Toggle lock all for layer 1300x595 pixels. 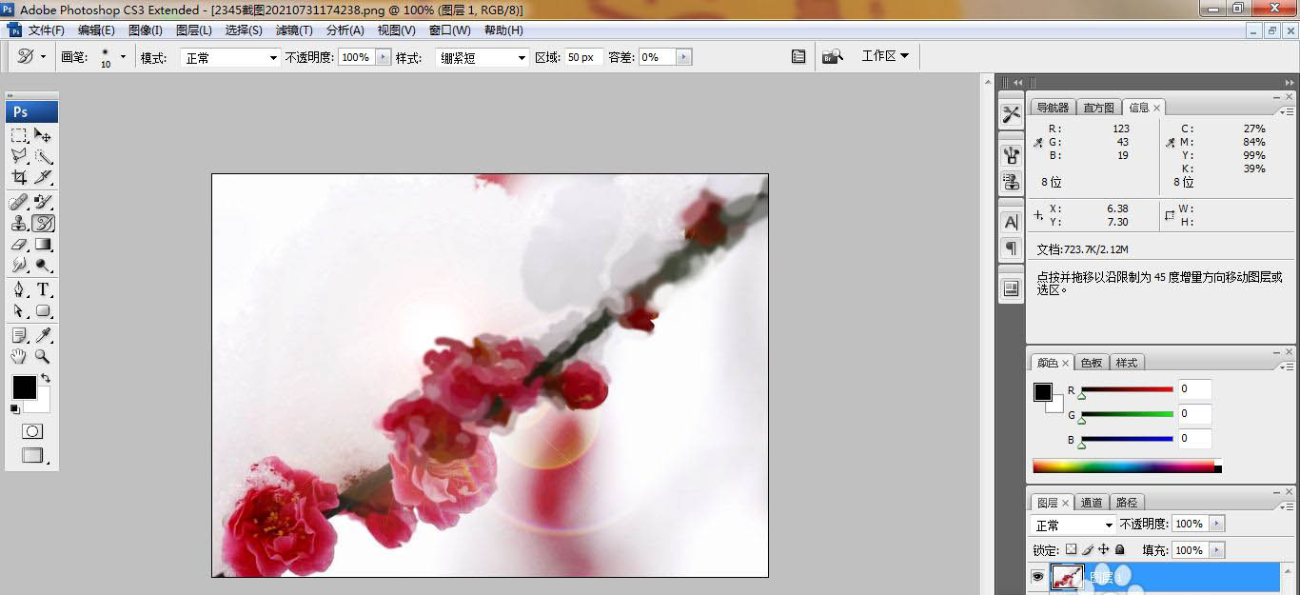pyautogui.click(x=1120, y=549)
